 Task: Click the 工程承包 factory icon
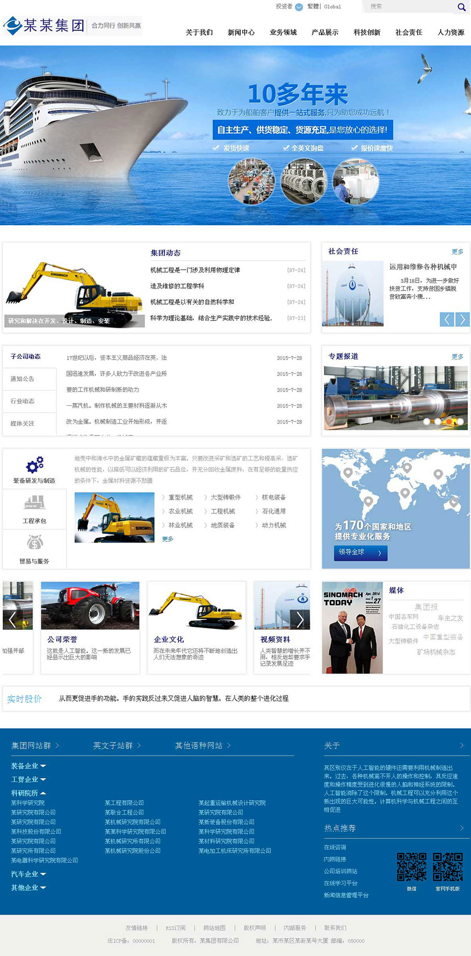click(35, 503)
